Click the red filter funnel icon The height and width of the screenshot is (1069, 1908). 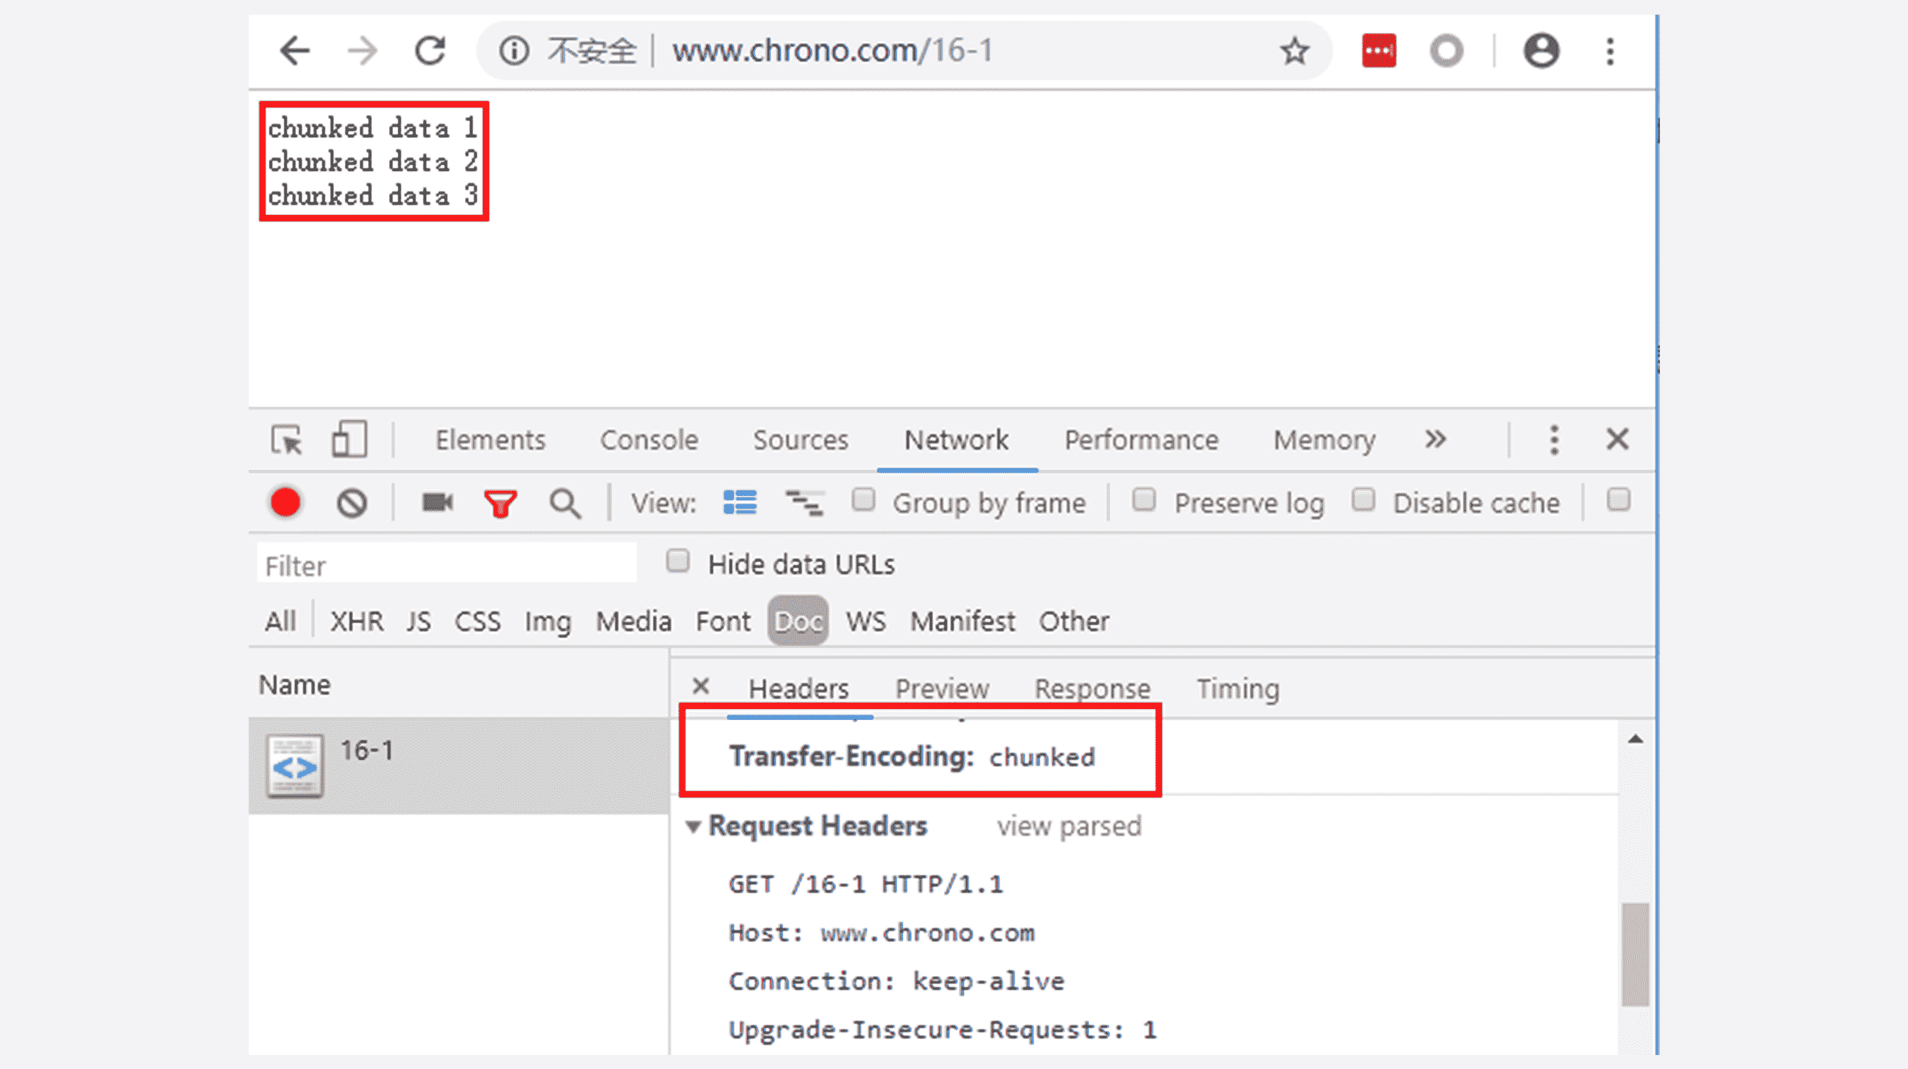500,504
